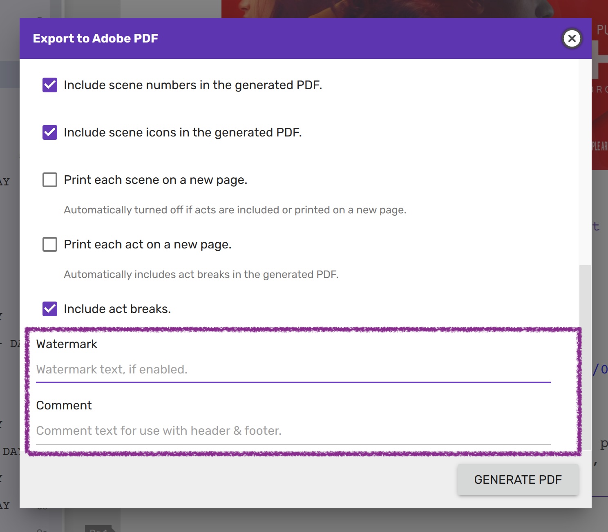Click the 'Comment' field heading
The height and width of the screenshot is (532, 608).
(x=64, y=405)
